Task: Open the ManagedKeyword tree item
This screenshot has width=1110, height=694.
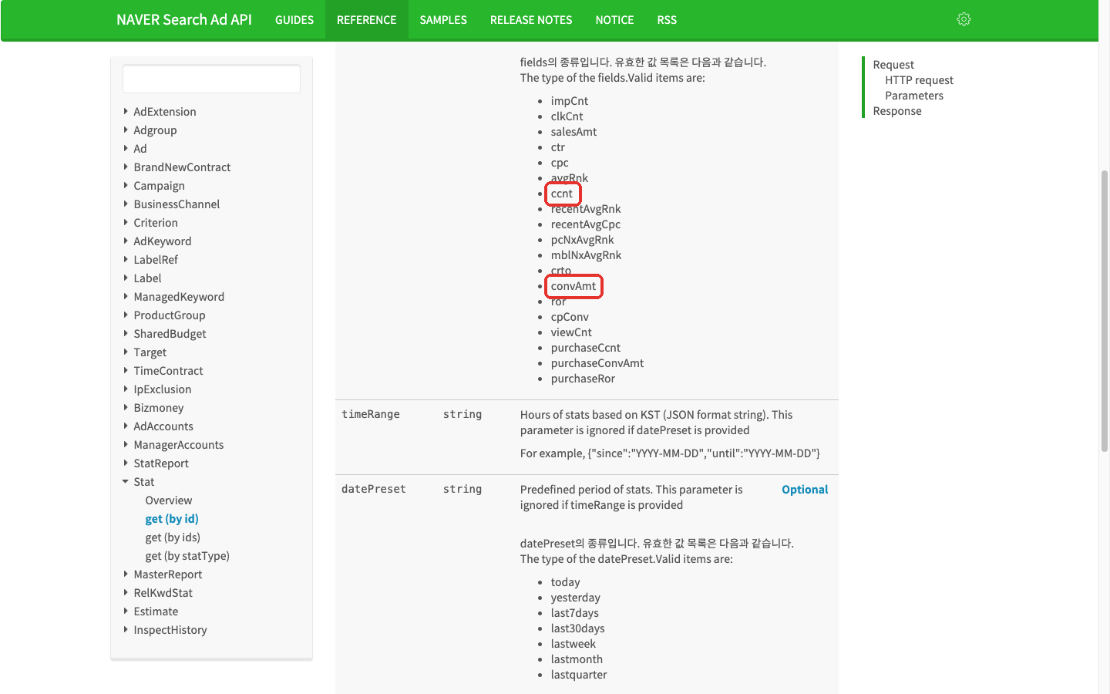Action: click(x=179, y=297)
